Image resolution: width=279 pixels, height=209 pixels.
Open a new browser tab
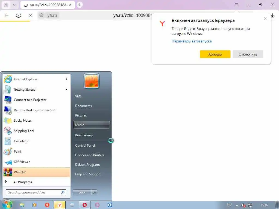[x=80, y=5]
